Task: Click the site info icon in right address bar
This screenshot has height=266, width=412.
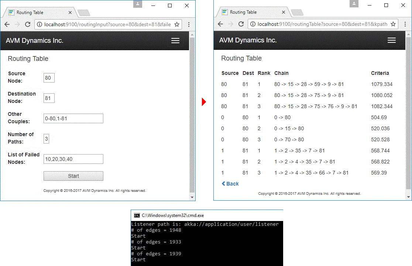Action: coord(253,24)
